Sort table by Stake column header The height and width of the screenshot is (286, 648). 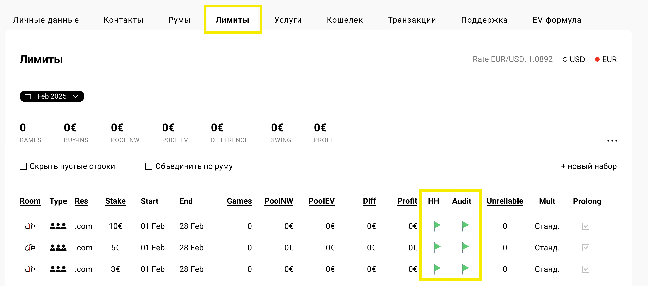(115, 201)
